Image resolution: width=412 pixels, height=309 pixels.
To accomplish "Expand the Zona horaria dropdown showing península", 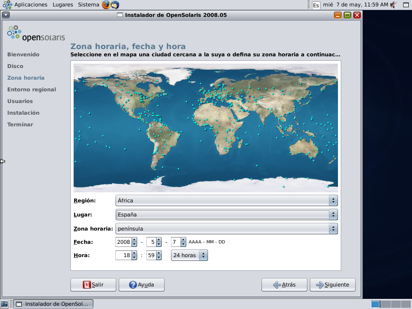I will tap(226, 229).
